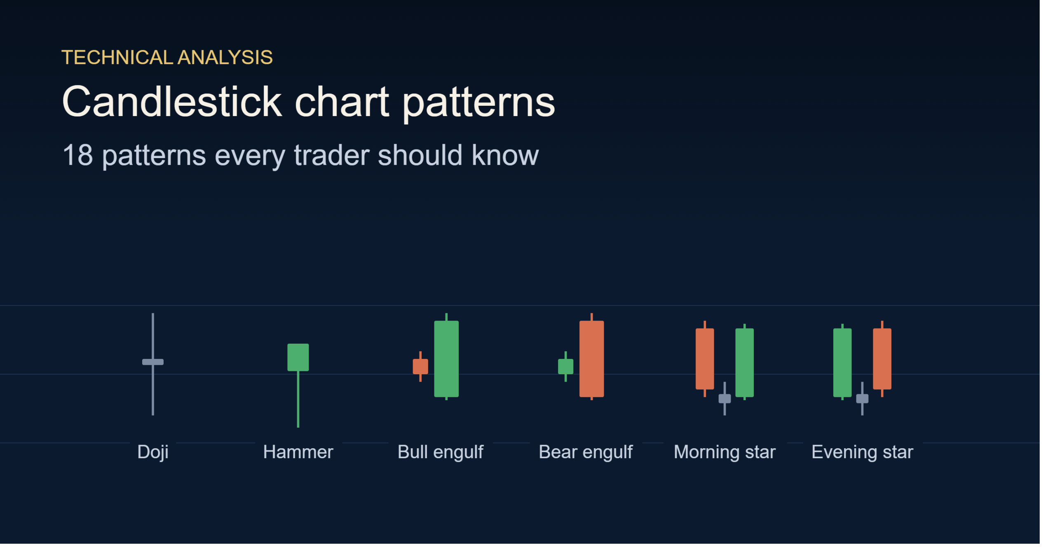
Task: Select the Bear engulf label
Action: click(586, 452)
